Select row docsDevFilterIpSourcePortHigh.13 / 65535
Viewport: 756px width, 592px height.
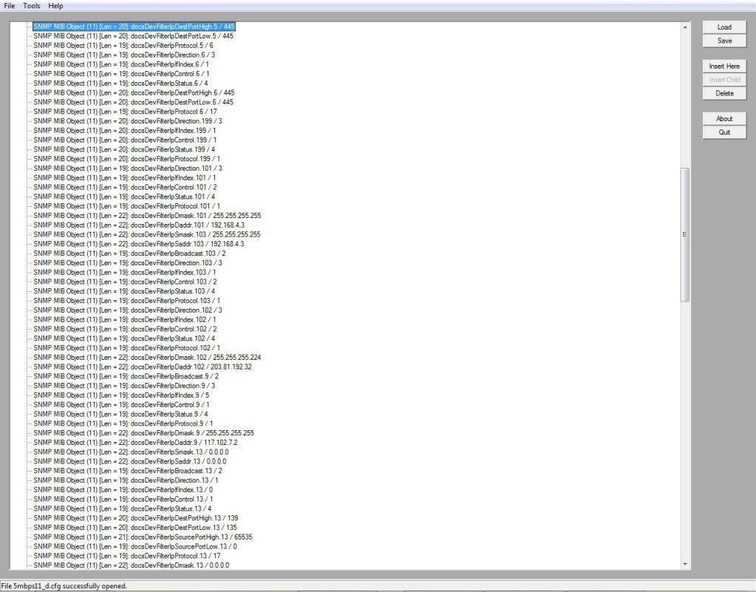tap(143, 537)
